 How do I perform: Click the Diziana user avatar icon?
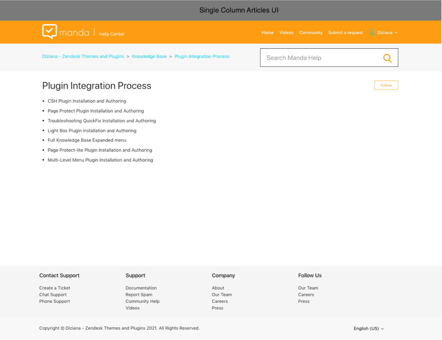tap(372, 32)
